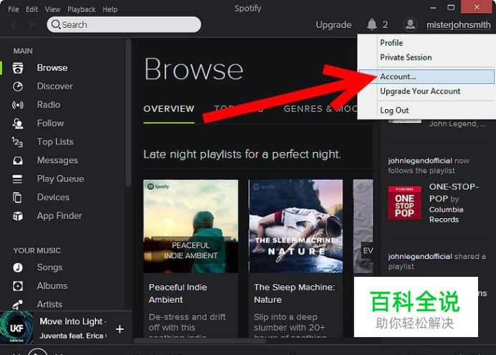Click the Messages inbox icon
The image size is (496, 355).
(18, 161)
